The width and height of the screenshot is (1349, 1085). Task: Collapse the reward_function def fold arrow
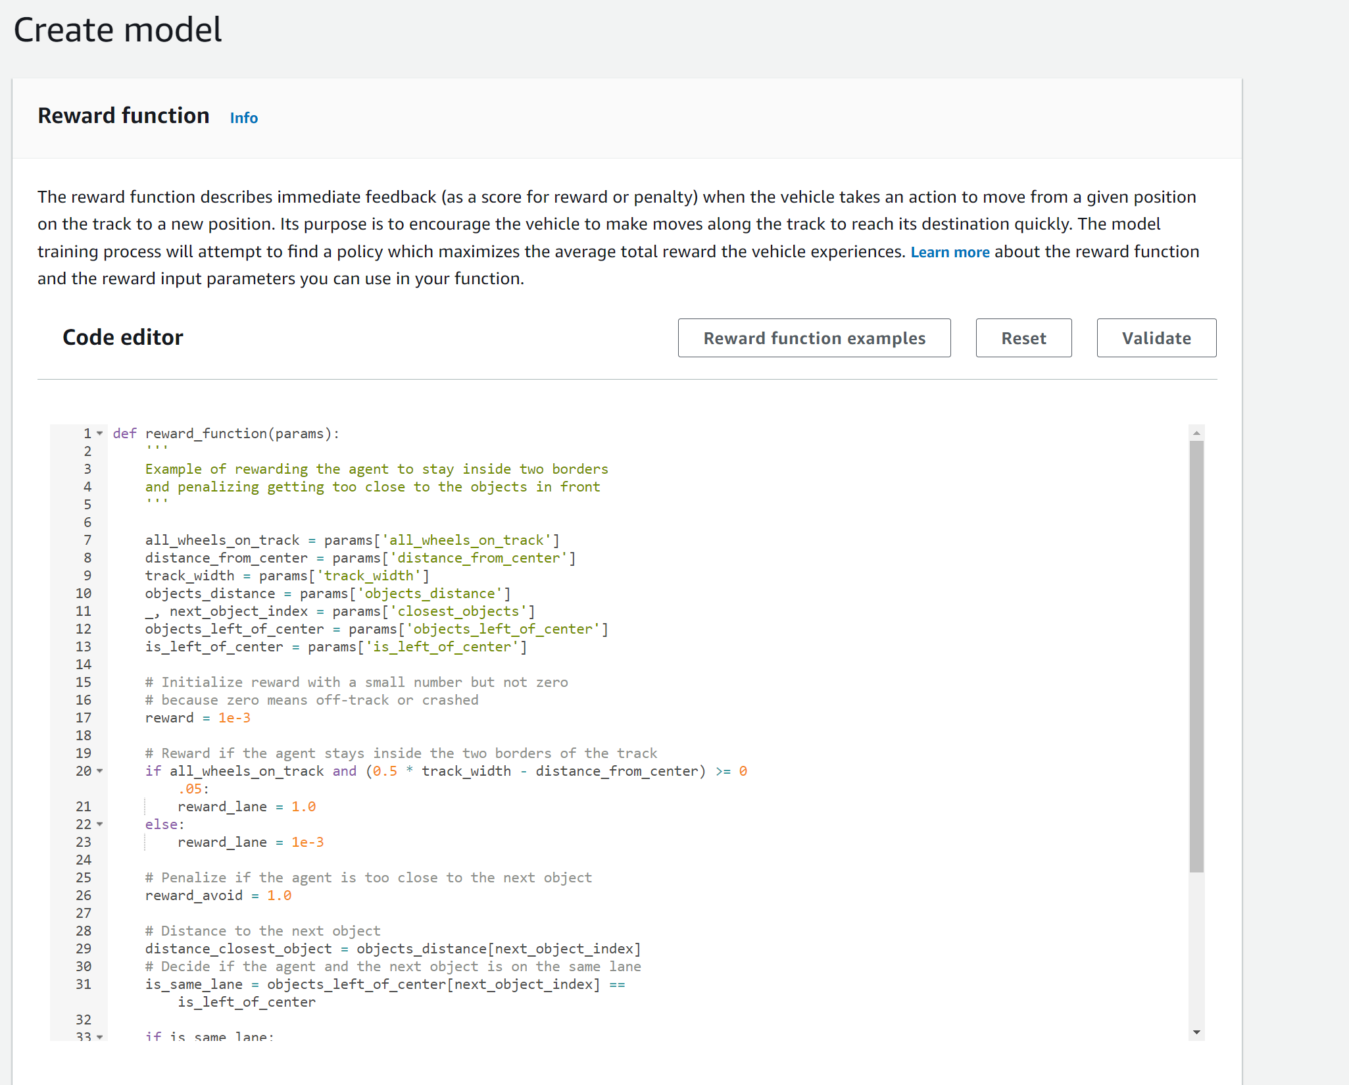coord(100,434)
